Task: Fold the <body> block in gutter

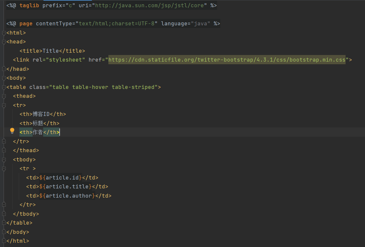Action: [x=4, y=78]
